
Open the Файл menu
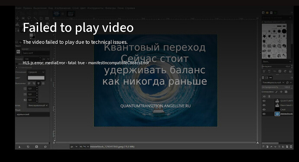(x=18, y=8)
